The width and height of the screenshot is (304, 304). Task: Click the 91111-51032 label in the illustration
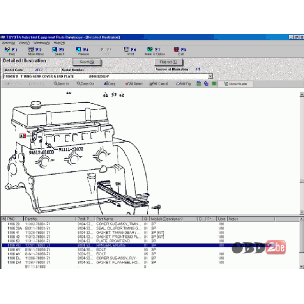tap(71, 149)
